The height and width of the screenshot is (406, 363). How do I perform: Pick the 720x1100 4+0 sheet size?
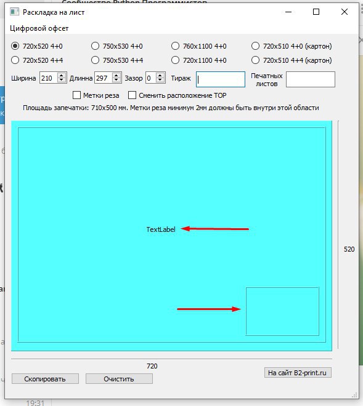click(x=199, y=60)
